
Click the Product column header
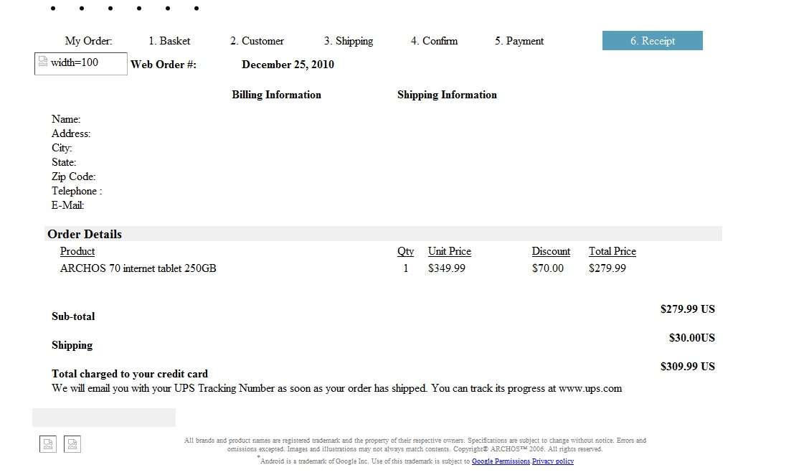pos(77,251)
